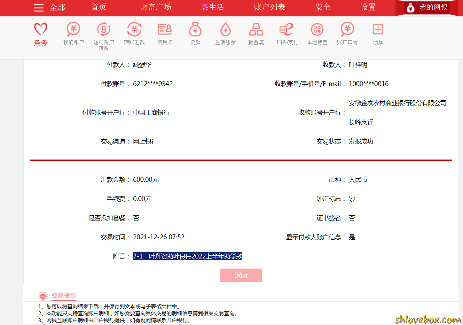The width and height of the screenshot is (463, 325).
Task: Open 本地特色 icon
Action: coord(317,29)
